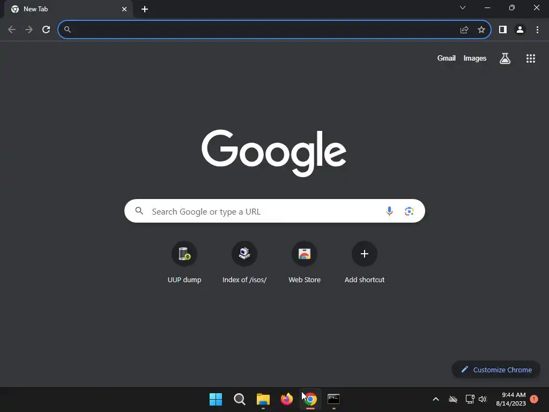Screen dimensions: 549x412
Task: Bookmark this tab with the star icon
Action: (x=481, y=30)
